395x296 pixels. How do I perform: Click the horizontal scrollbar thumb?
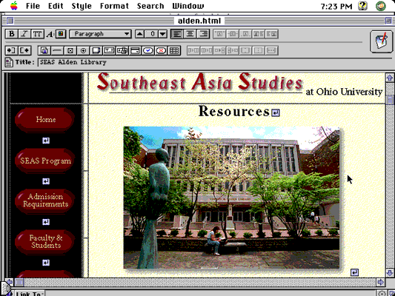coord(19,282)
